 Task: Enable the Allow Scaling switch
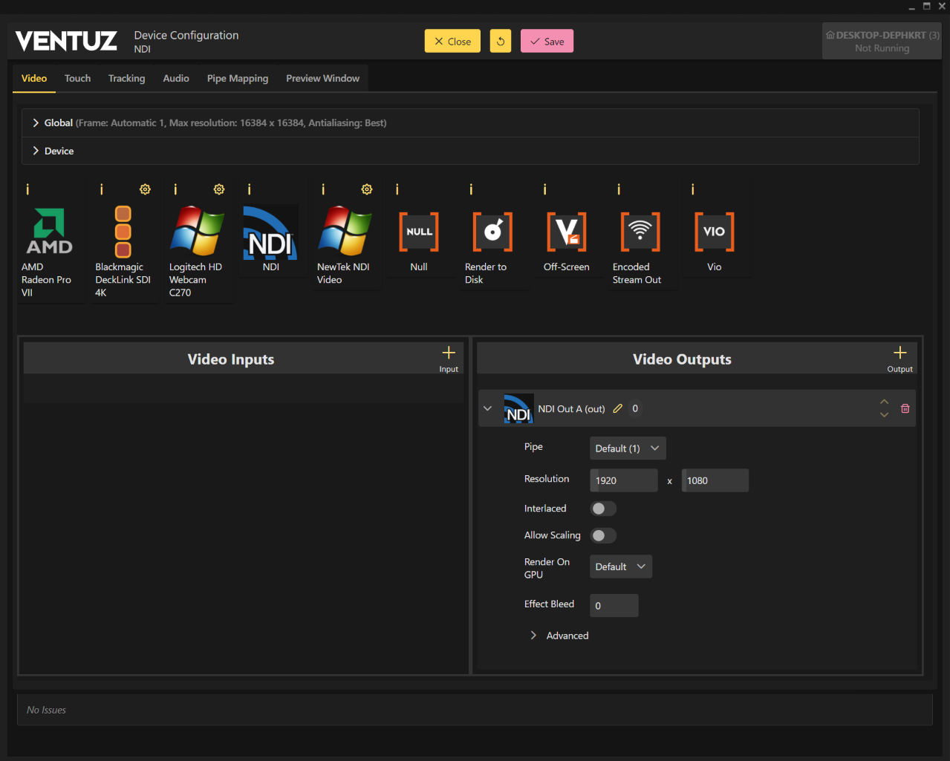(x=603, y=535)
